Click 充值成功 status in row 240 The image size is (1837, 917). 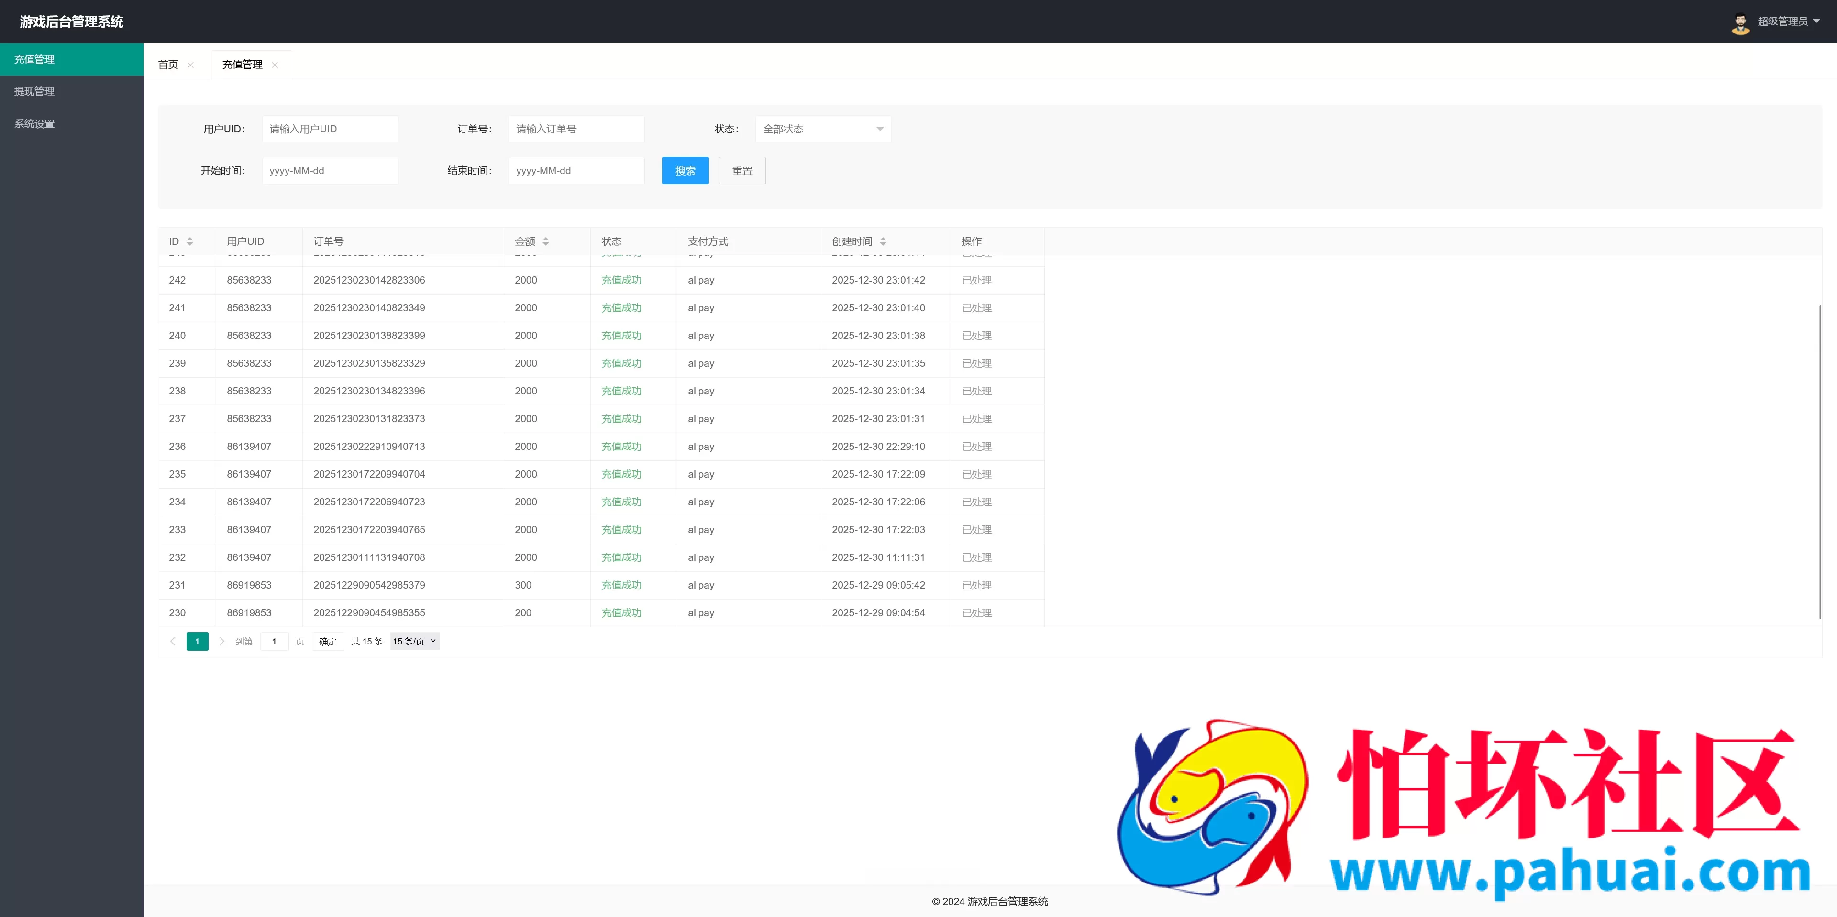click(x=621, y=336)
